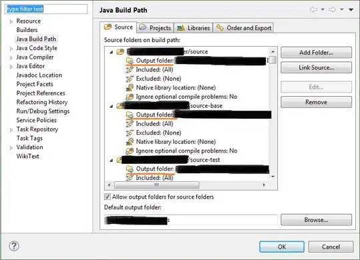Viewport: 360px width, 260px height.
Task: Click the Projects tab icon
Action: click(x=143, y=27)
